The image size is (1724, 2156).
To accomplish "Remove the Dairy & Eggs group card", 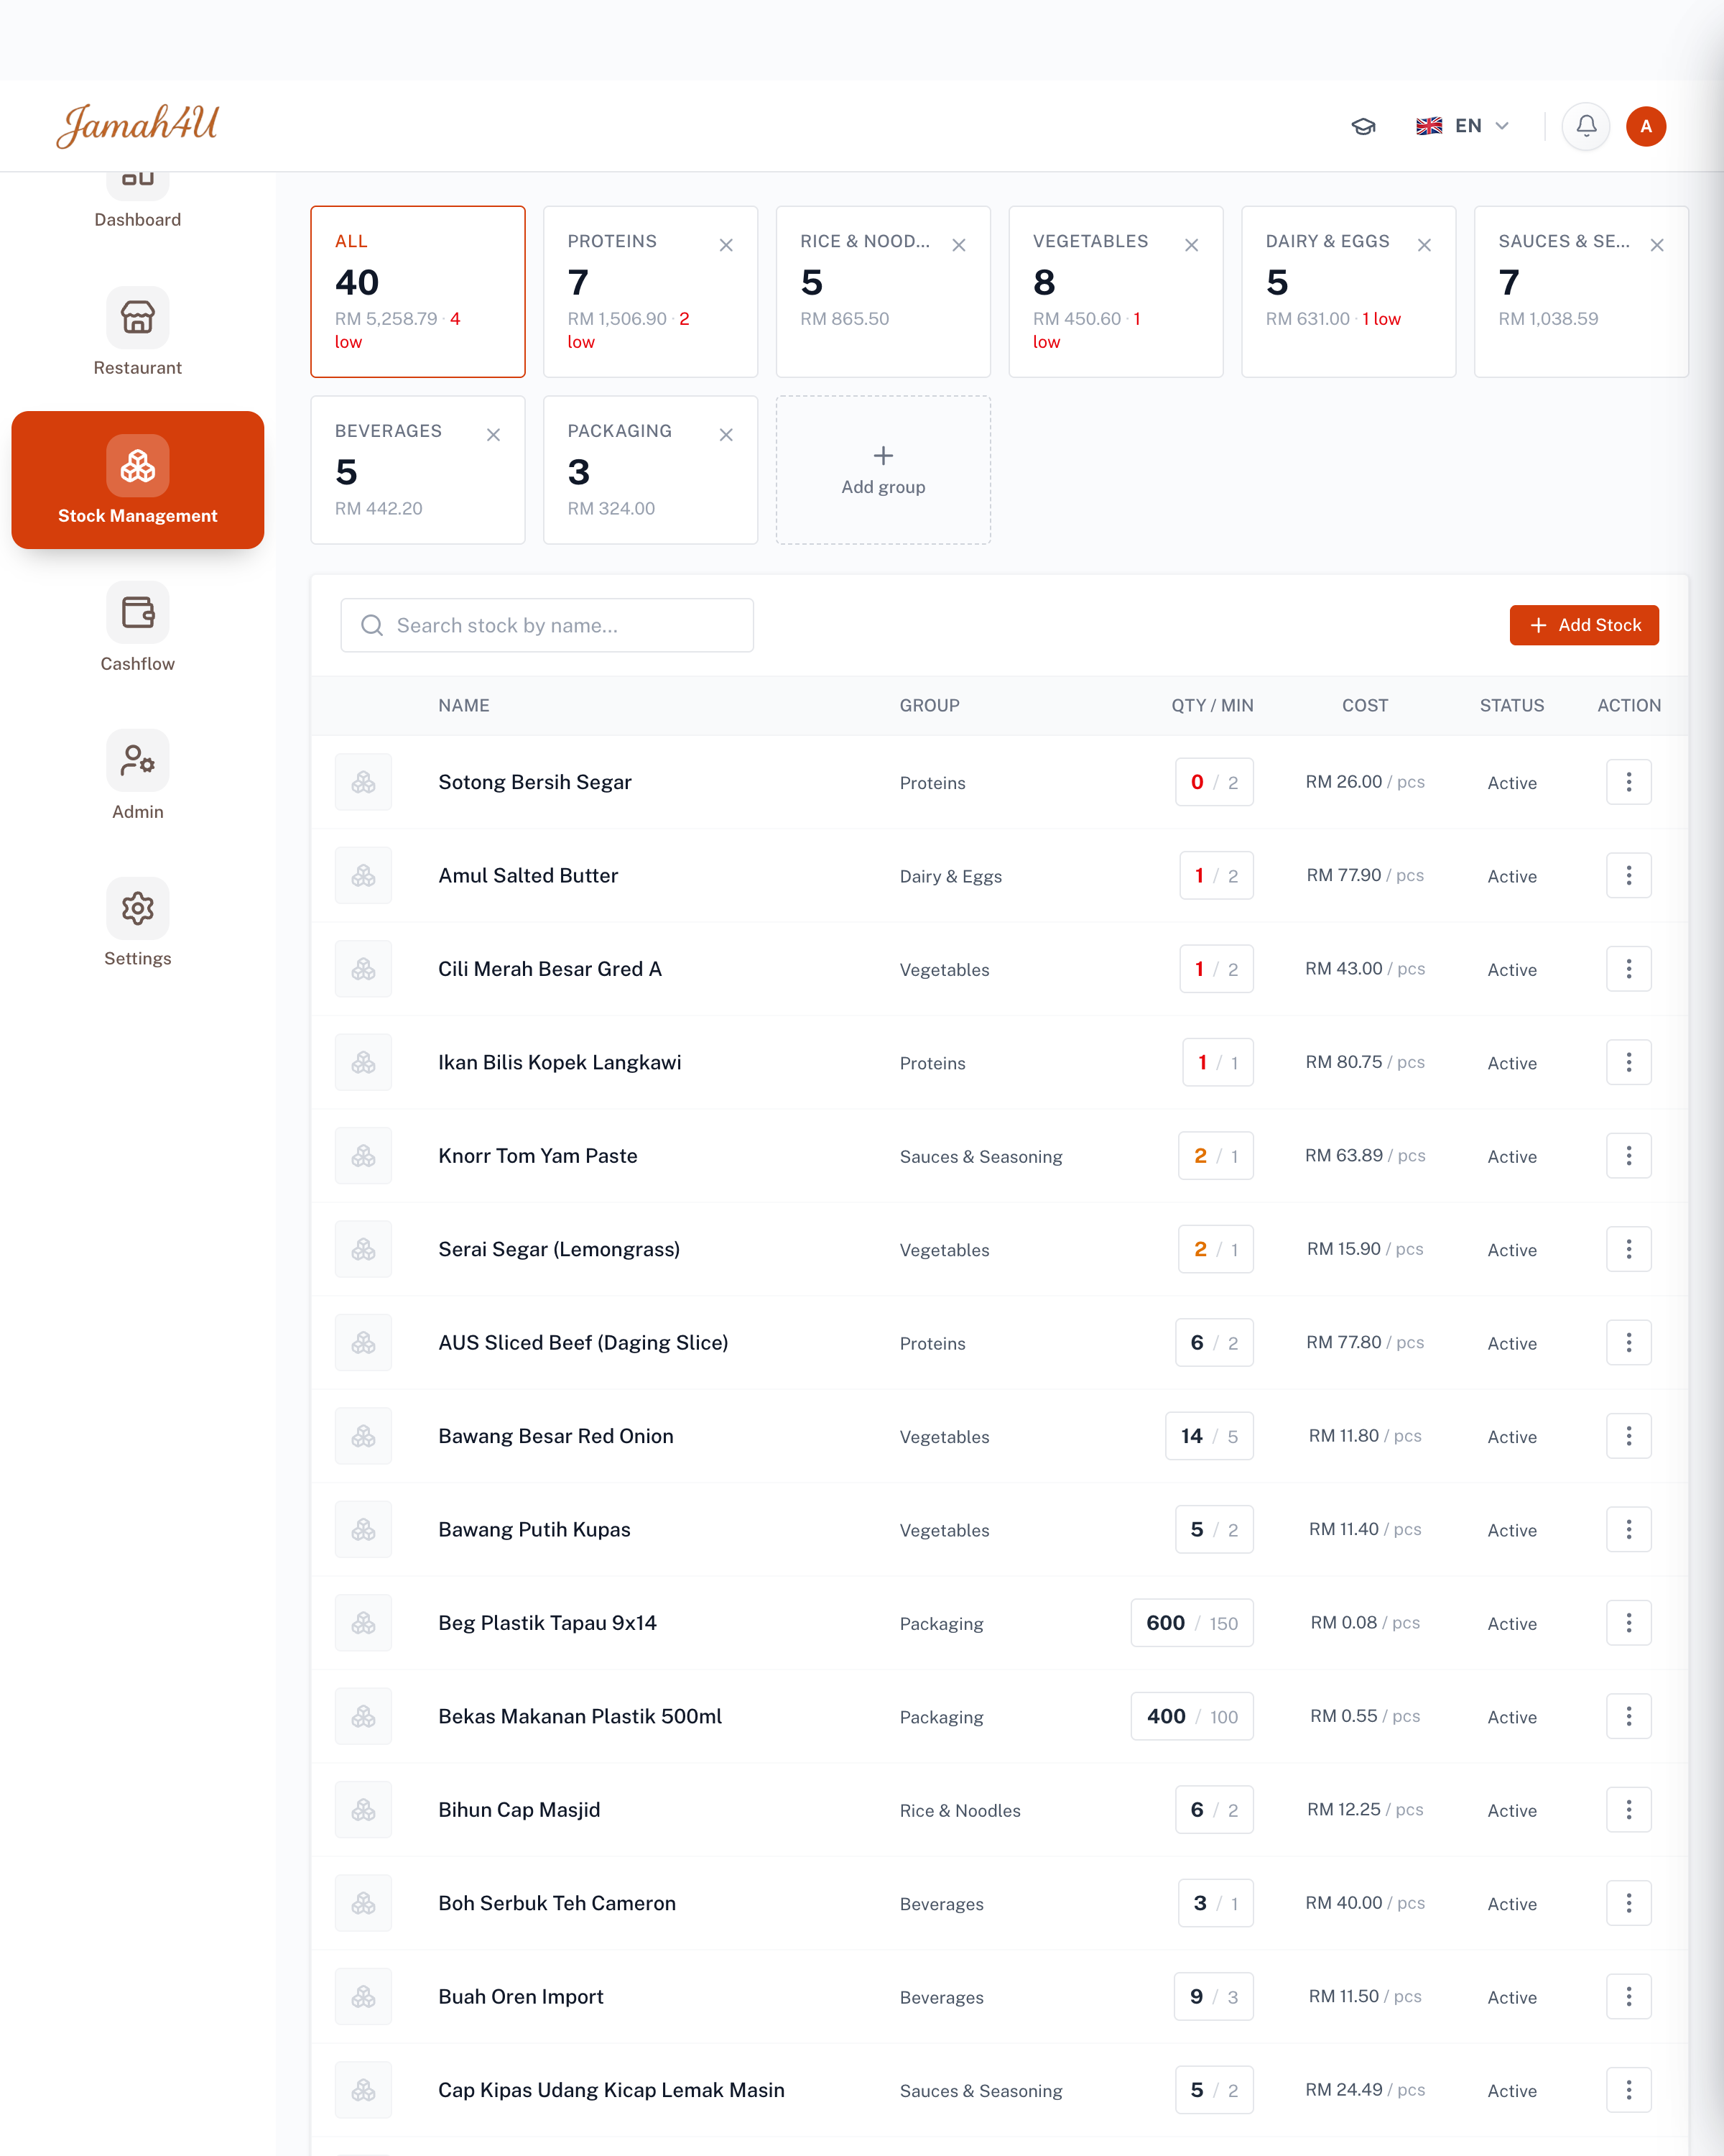I will coord(1425,245).
